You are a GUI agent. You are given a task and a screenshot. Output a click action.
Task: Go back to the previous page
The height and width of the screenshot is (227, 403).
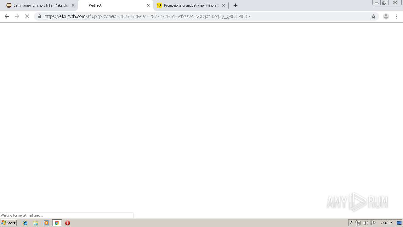(x=7, y=16)
